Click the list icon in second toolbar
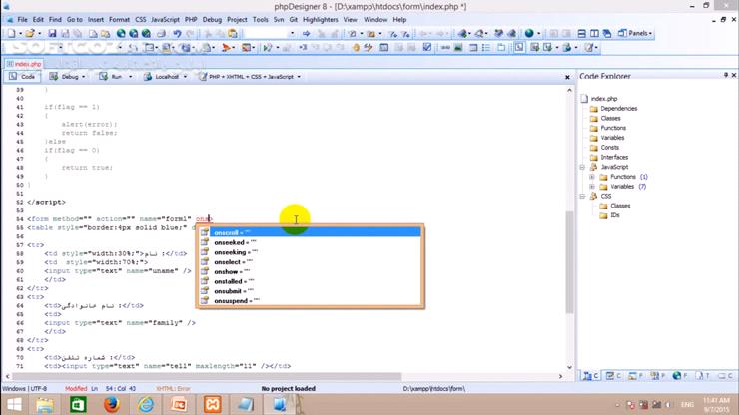This screenshot has height=415, width=739. pyautogui.click(x=486, y=48)
